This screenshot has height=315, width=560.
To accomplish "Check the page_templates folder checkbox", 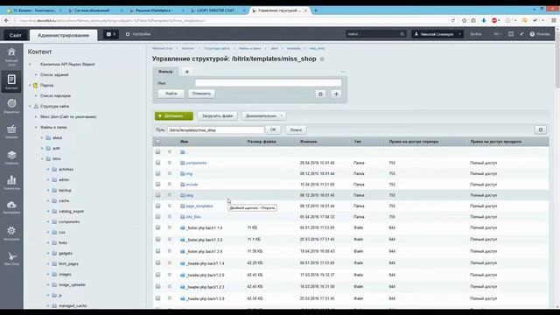I will pyautogui.click(x=157, y=206).
